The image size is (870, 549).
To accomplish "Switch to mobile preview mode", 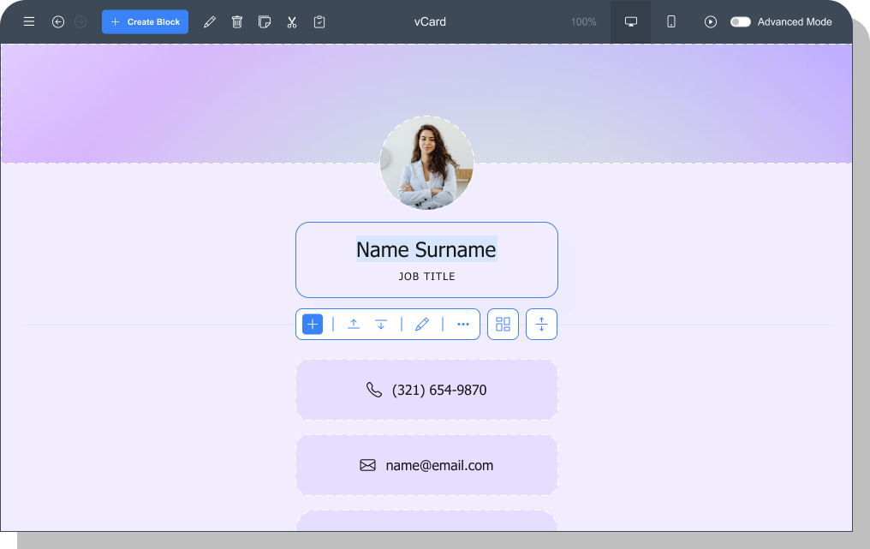I will point(671,21).
